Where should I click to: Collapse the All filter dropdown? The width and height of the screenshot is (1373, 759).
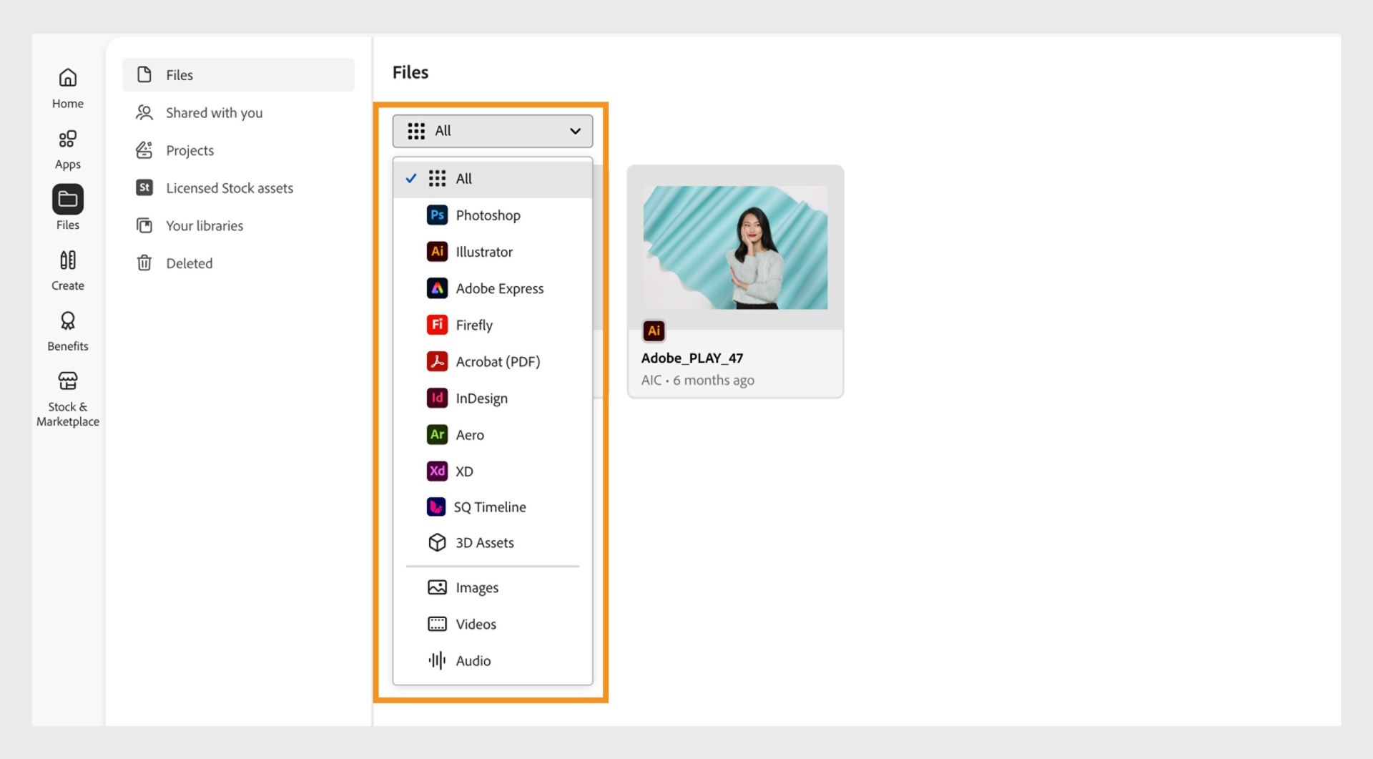[492, 131]
